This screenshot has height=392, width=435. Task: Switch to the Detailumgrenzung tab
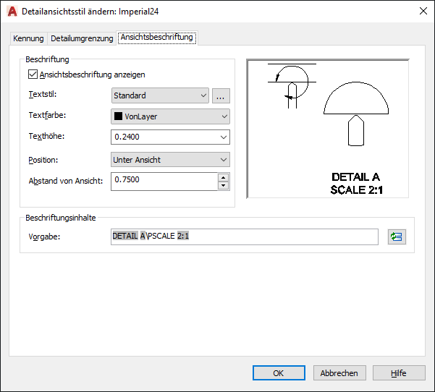[x=82, y=38]
